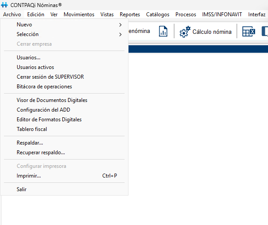Expand the Nuevo submenu

click(x=64, y=25)
